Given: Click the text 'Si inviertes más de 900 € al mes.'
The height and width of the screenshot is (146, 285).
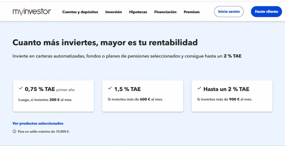Looking at the screenshot, I should pyautogui.click(x=225, y=99).
